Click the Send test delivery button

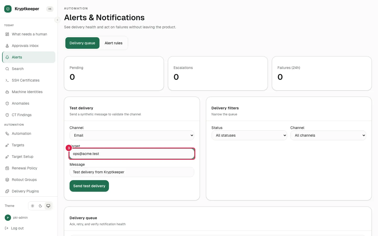89,186
